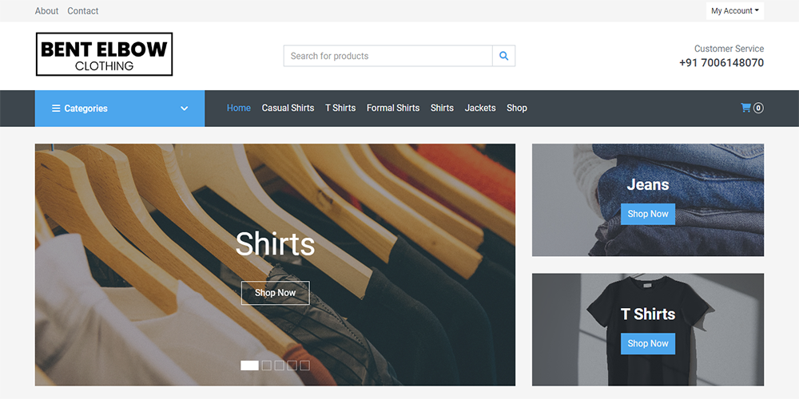Open the About link
The width and height of the screenshot is (799, 399).
coord(46,11)
